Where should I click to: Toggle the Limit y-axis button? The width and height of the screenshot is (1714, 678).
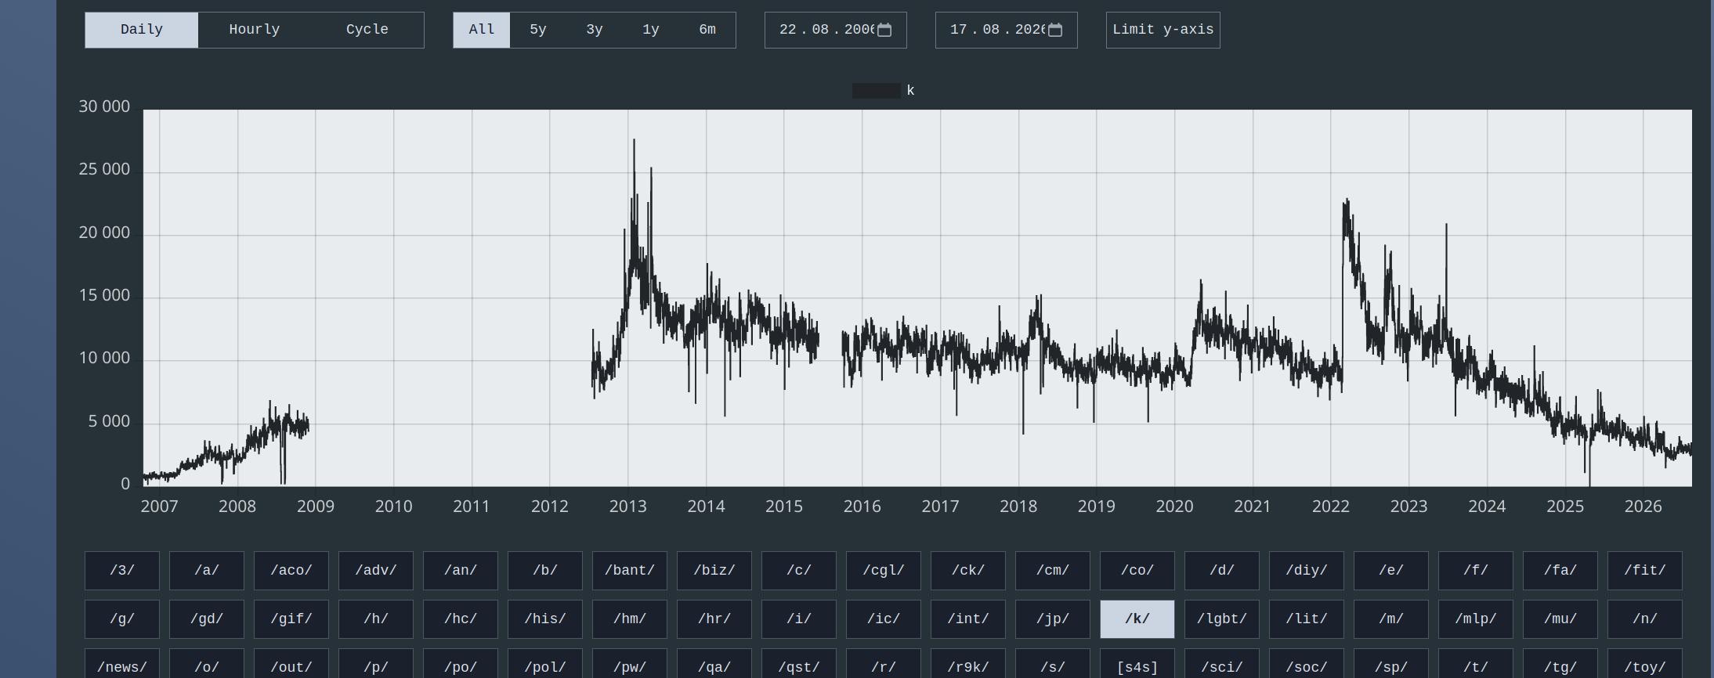[x=1163, y=30]
